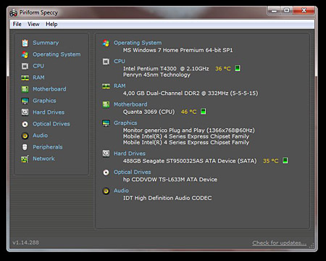This screenshot has width=326, height=261.
Task: Click the RAM stick icon in sidebar
Action: tap(25, 78)
